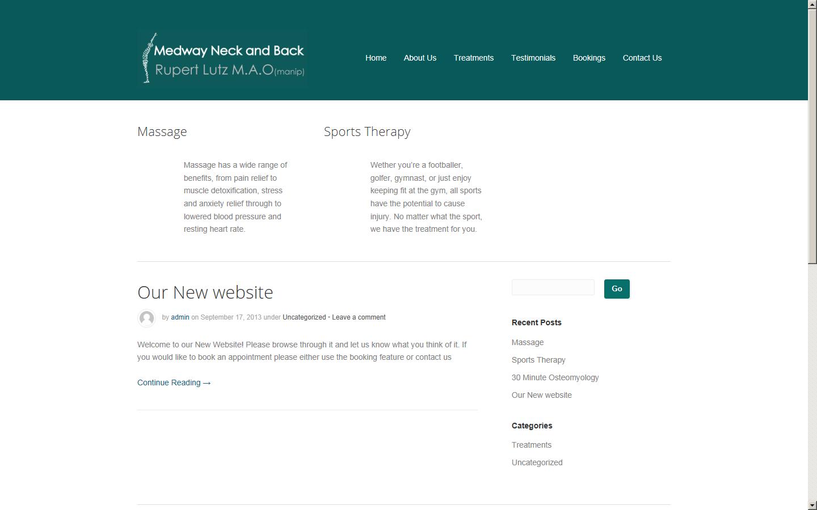Click the admin author link
The image size is (817, 510).
point(180,317)
